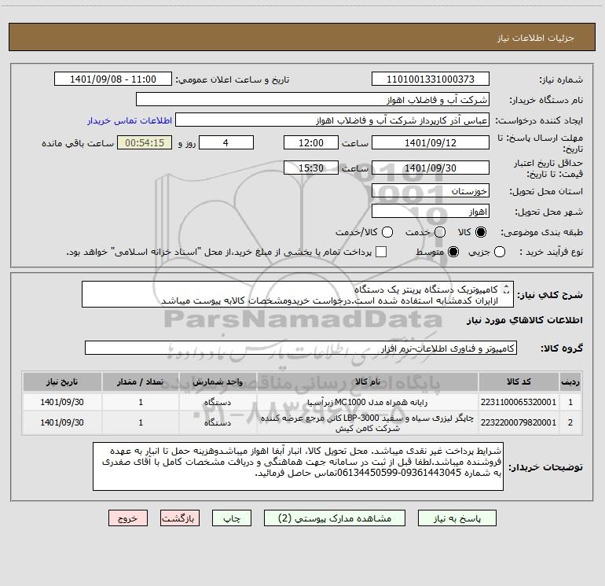Click the چاپ print button
The width and height of the screenshot is (605, 586).
pos(232,518)
